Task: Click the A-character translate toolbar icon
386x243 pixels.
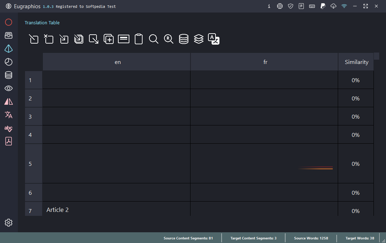Action: pyautogui.click(x=214, y=39)
